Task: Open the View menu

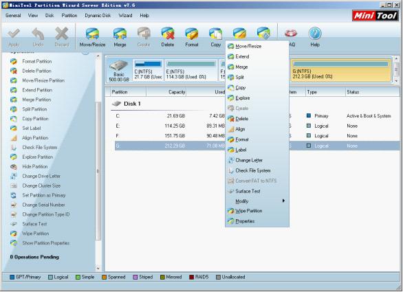Action: click(x=33, y=15)
